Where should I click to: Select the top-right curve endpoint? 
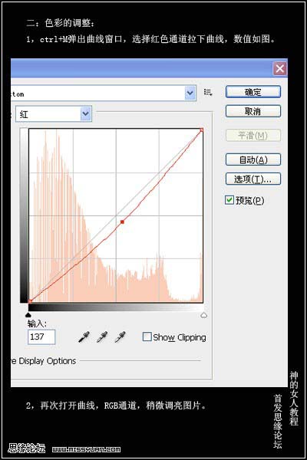click(202, 130)
